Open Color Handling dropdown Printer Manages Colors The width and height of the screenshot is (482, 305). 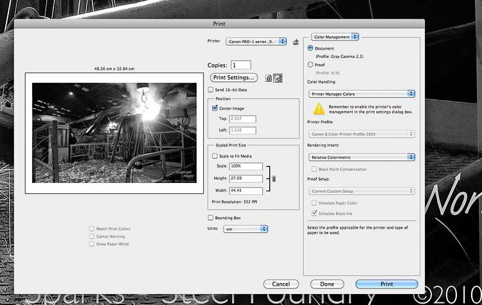coord(361,94)
